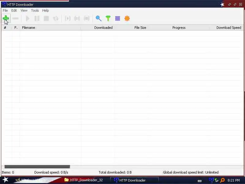Click the keyboard icon in the system tray
Screen dimensions: 245x184
point(200,181)
